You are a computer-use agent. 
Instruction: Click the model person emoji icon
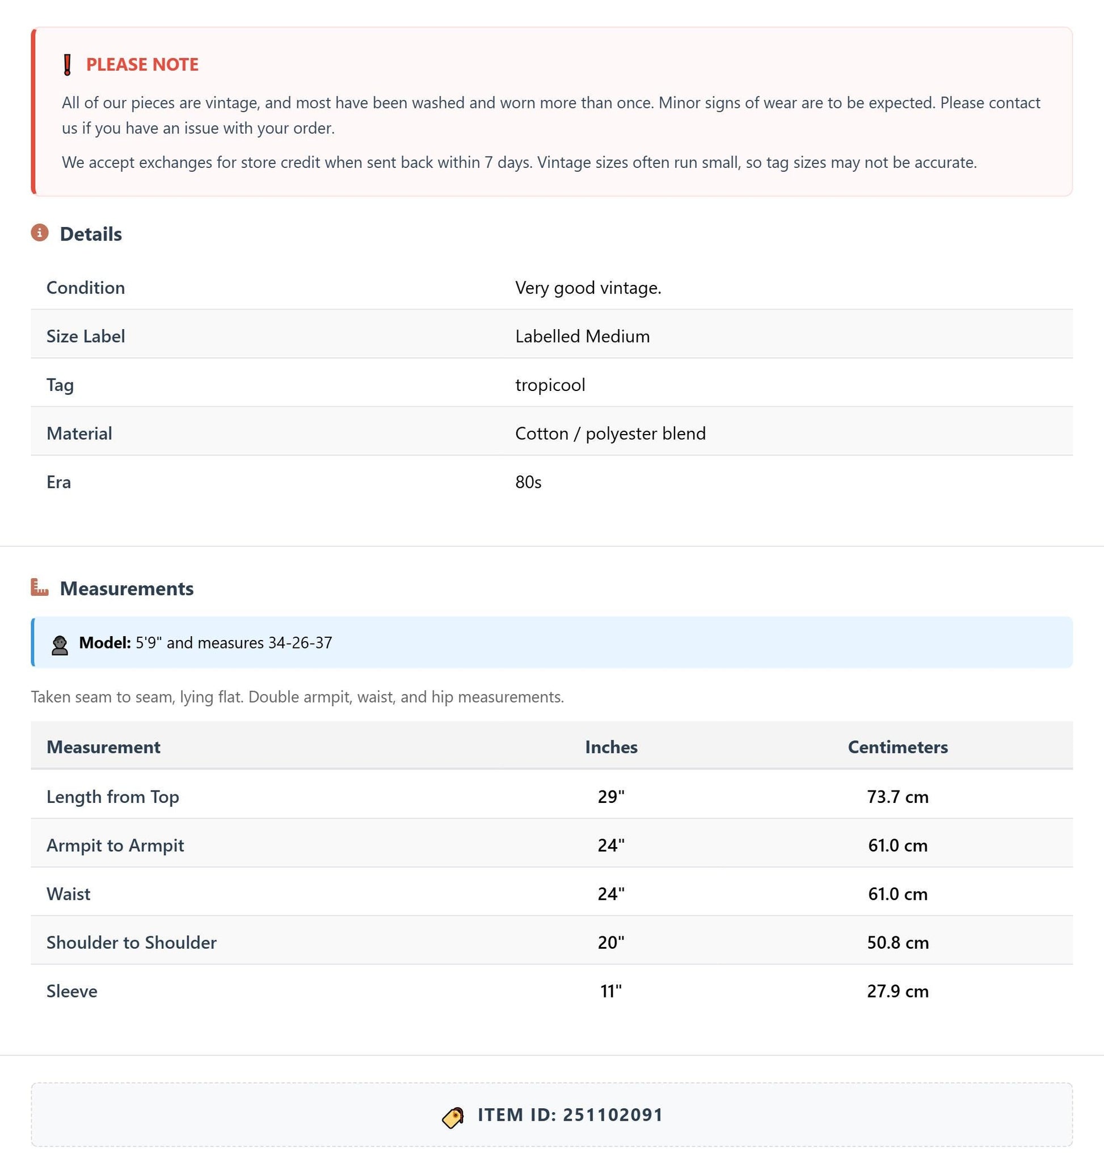(60, 645)
